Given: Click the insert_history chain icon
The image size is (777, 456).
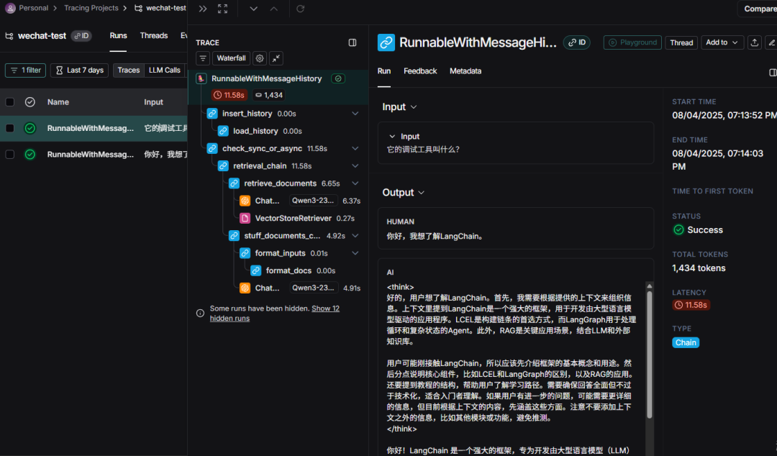Looking at the screenshot, I should click(212, 114).
